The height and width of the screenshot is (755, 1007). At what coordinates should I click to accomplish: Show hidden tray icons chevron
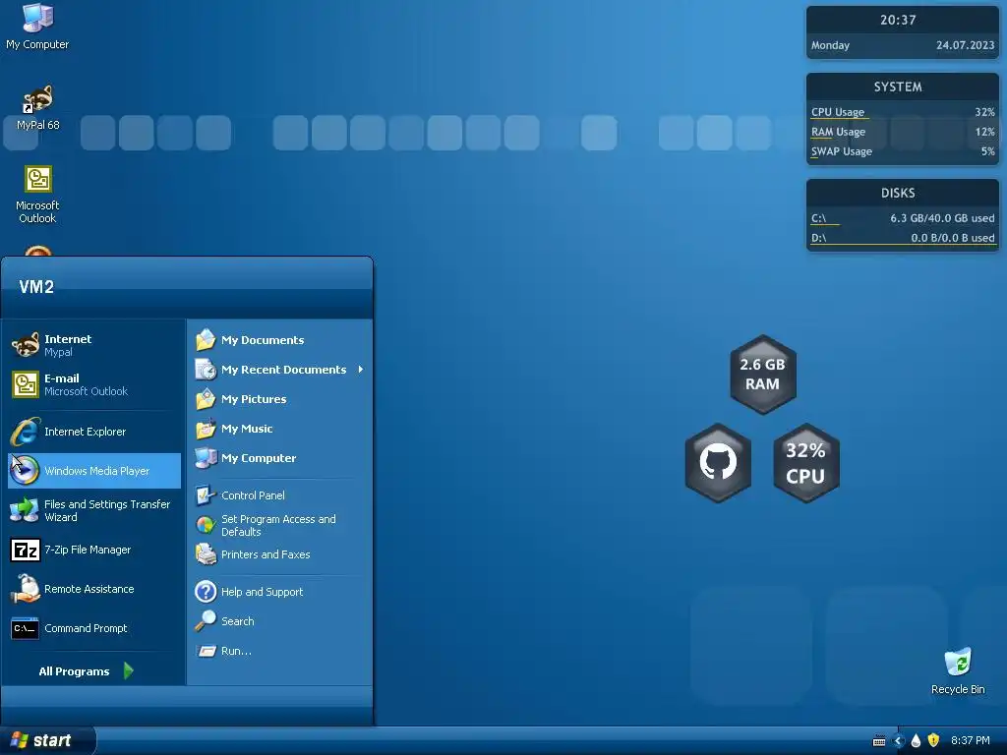click(899, 741)
